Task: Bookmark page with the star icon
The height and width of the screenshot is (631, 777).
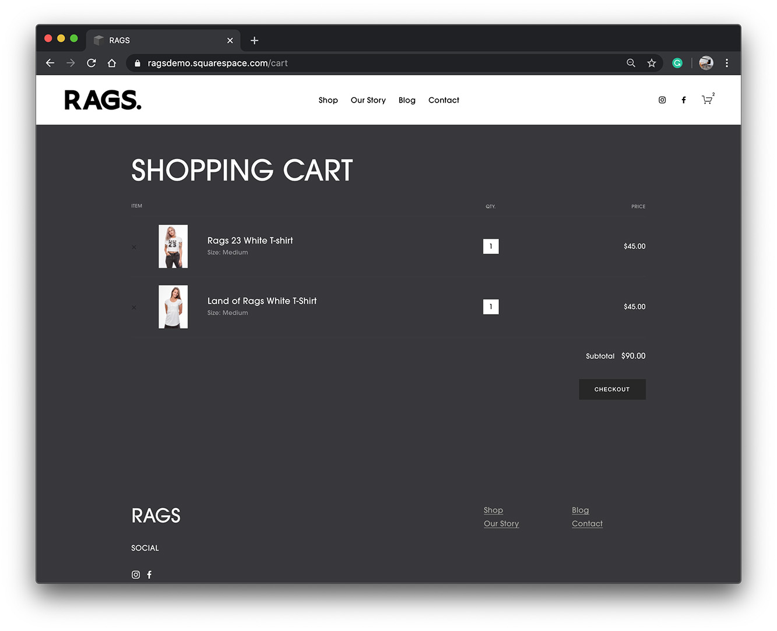Action: point(652,63)
